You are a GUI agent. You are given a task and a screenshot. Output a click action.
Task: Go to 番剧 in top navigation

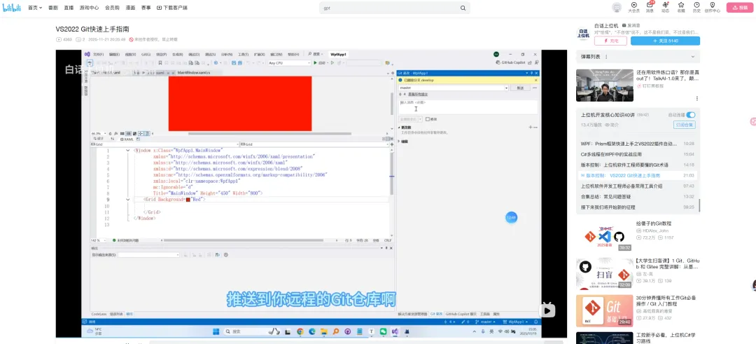point(53,8)
